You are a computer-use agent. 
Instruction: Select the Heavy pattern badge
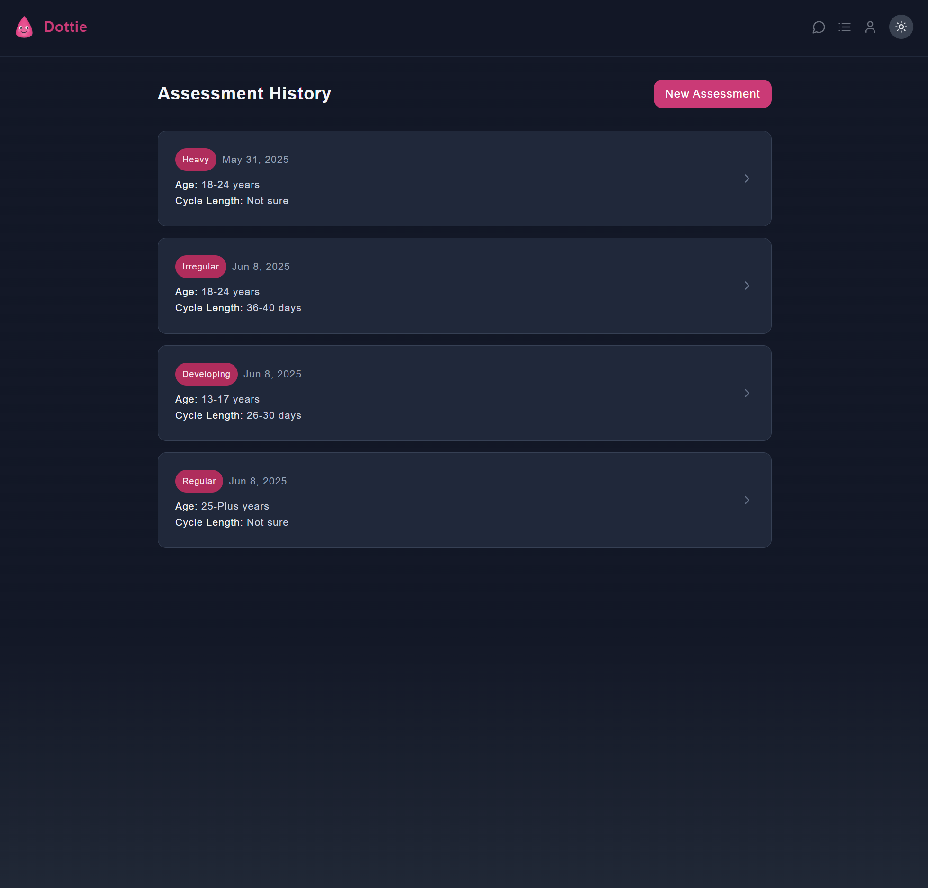[196, 160]
